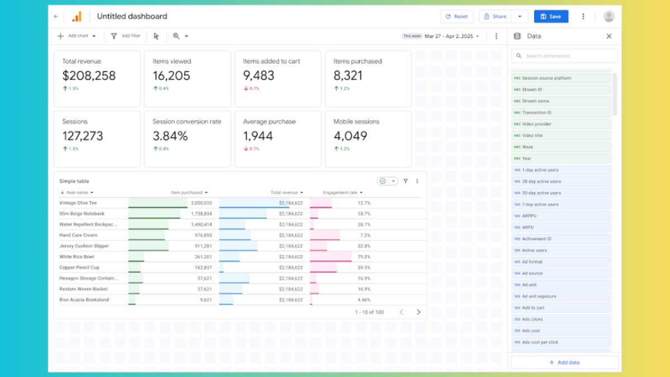This screenshot has height=377, width=670.
Task: Click the Untitled dashboard title
Action: point(132,17)
